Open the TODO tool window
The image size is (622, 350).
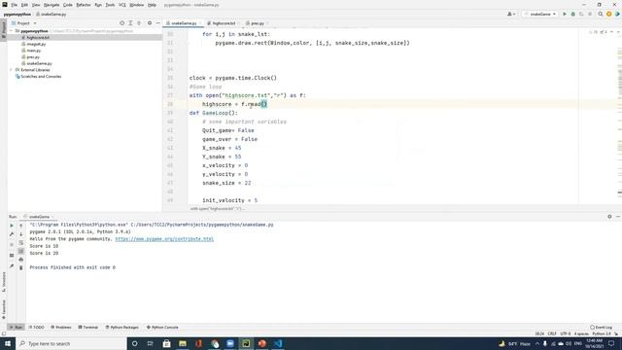click(37, 328)
